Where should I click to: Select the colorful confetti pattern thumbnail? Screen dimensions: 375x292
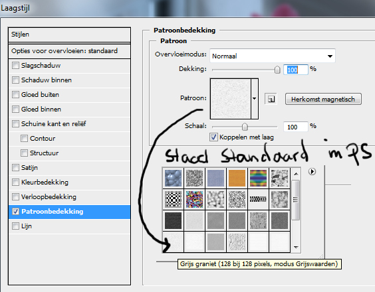[194, 199]
